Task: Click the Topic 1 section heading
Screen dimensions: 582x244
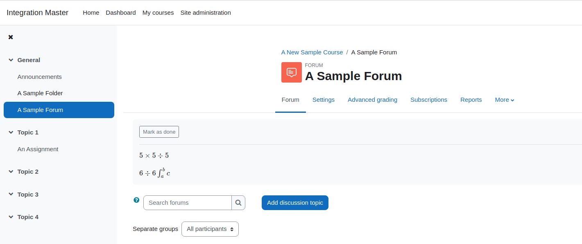Action: [x=28, y=132]
